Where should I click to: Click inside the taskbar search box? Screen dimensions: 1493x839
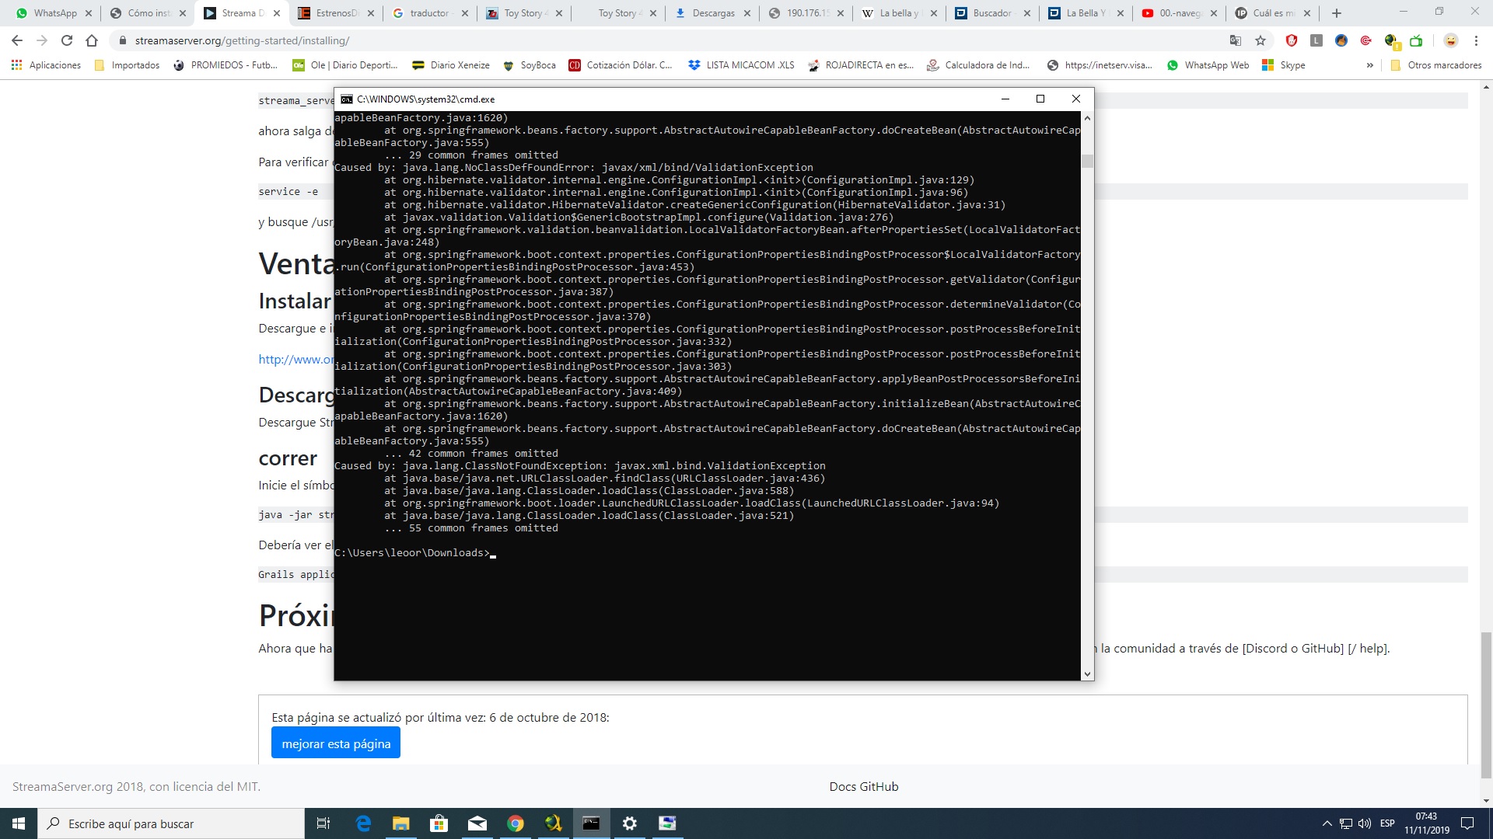[171, 823]
